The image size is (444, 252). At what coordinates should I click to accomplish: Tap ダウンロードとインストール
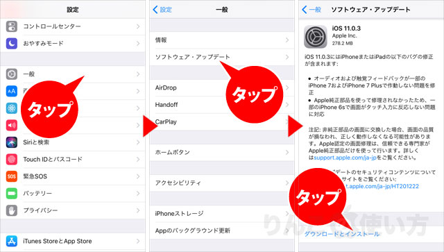click(x=341, y=234)
